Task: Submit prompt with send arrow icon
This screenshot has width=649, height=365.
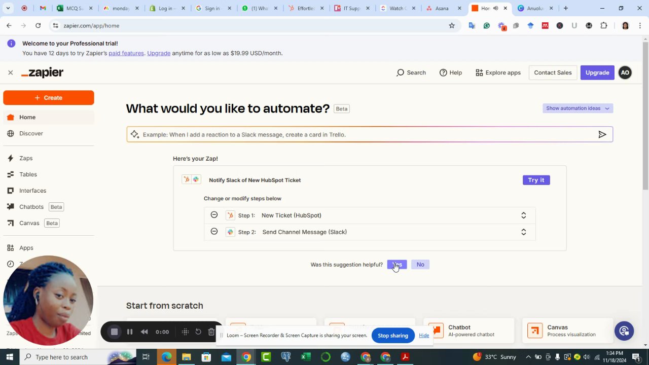Action: tap(602, 134)
